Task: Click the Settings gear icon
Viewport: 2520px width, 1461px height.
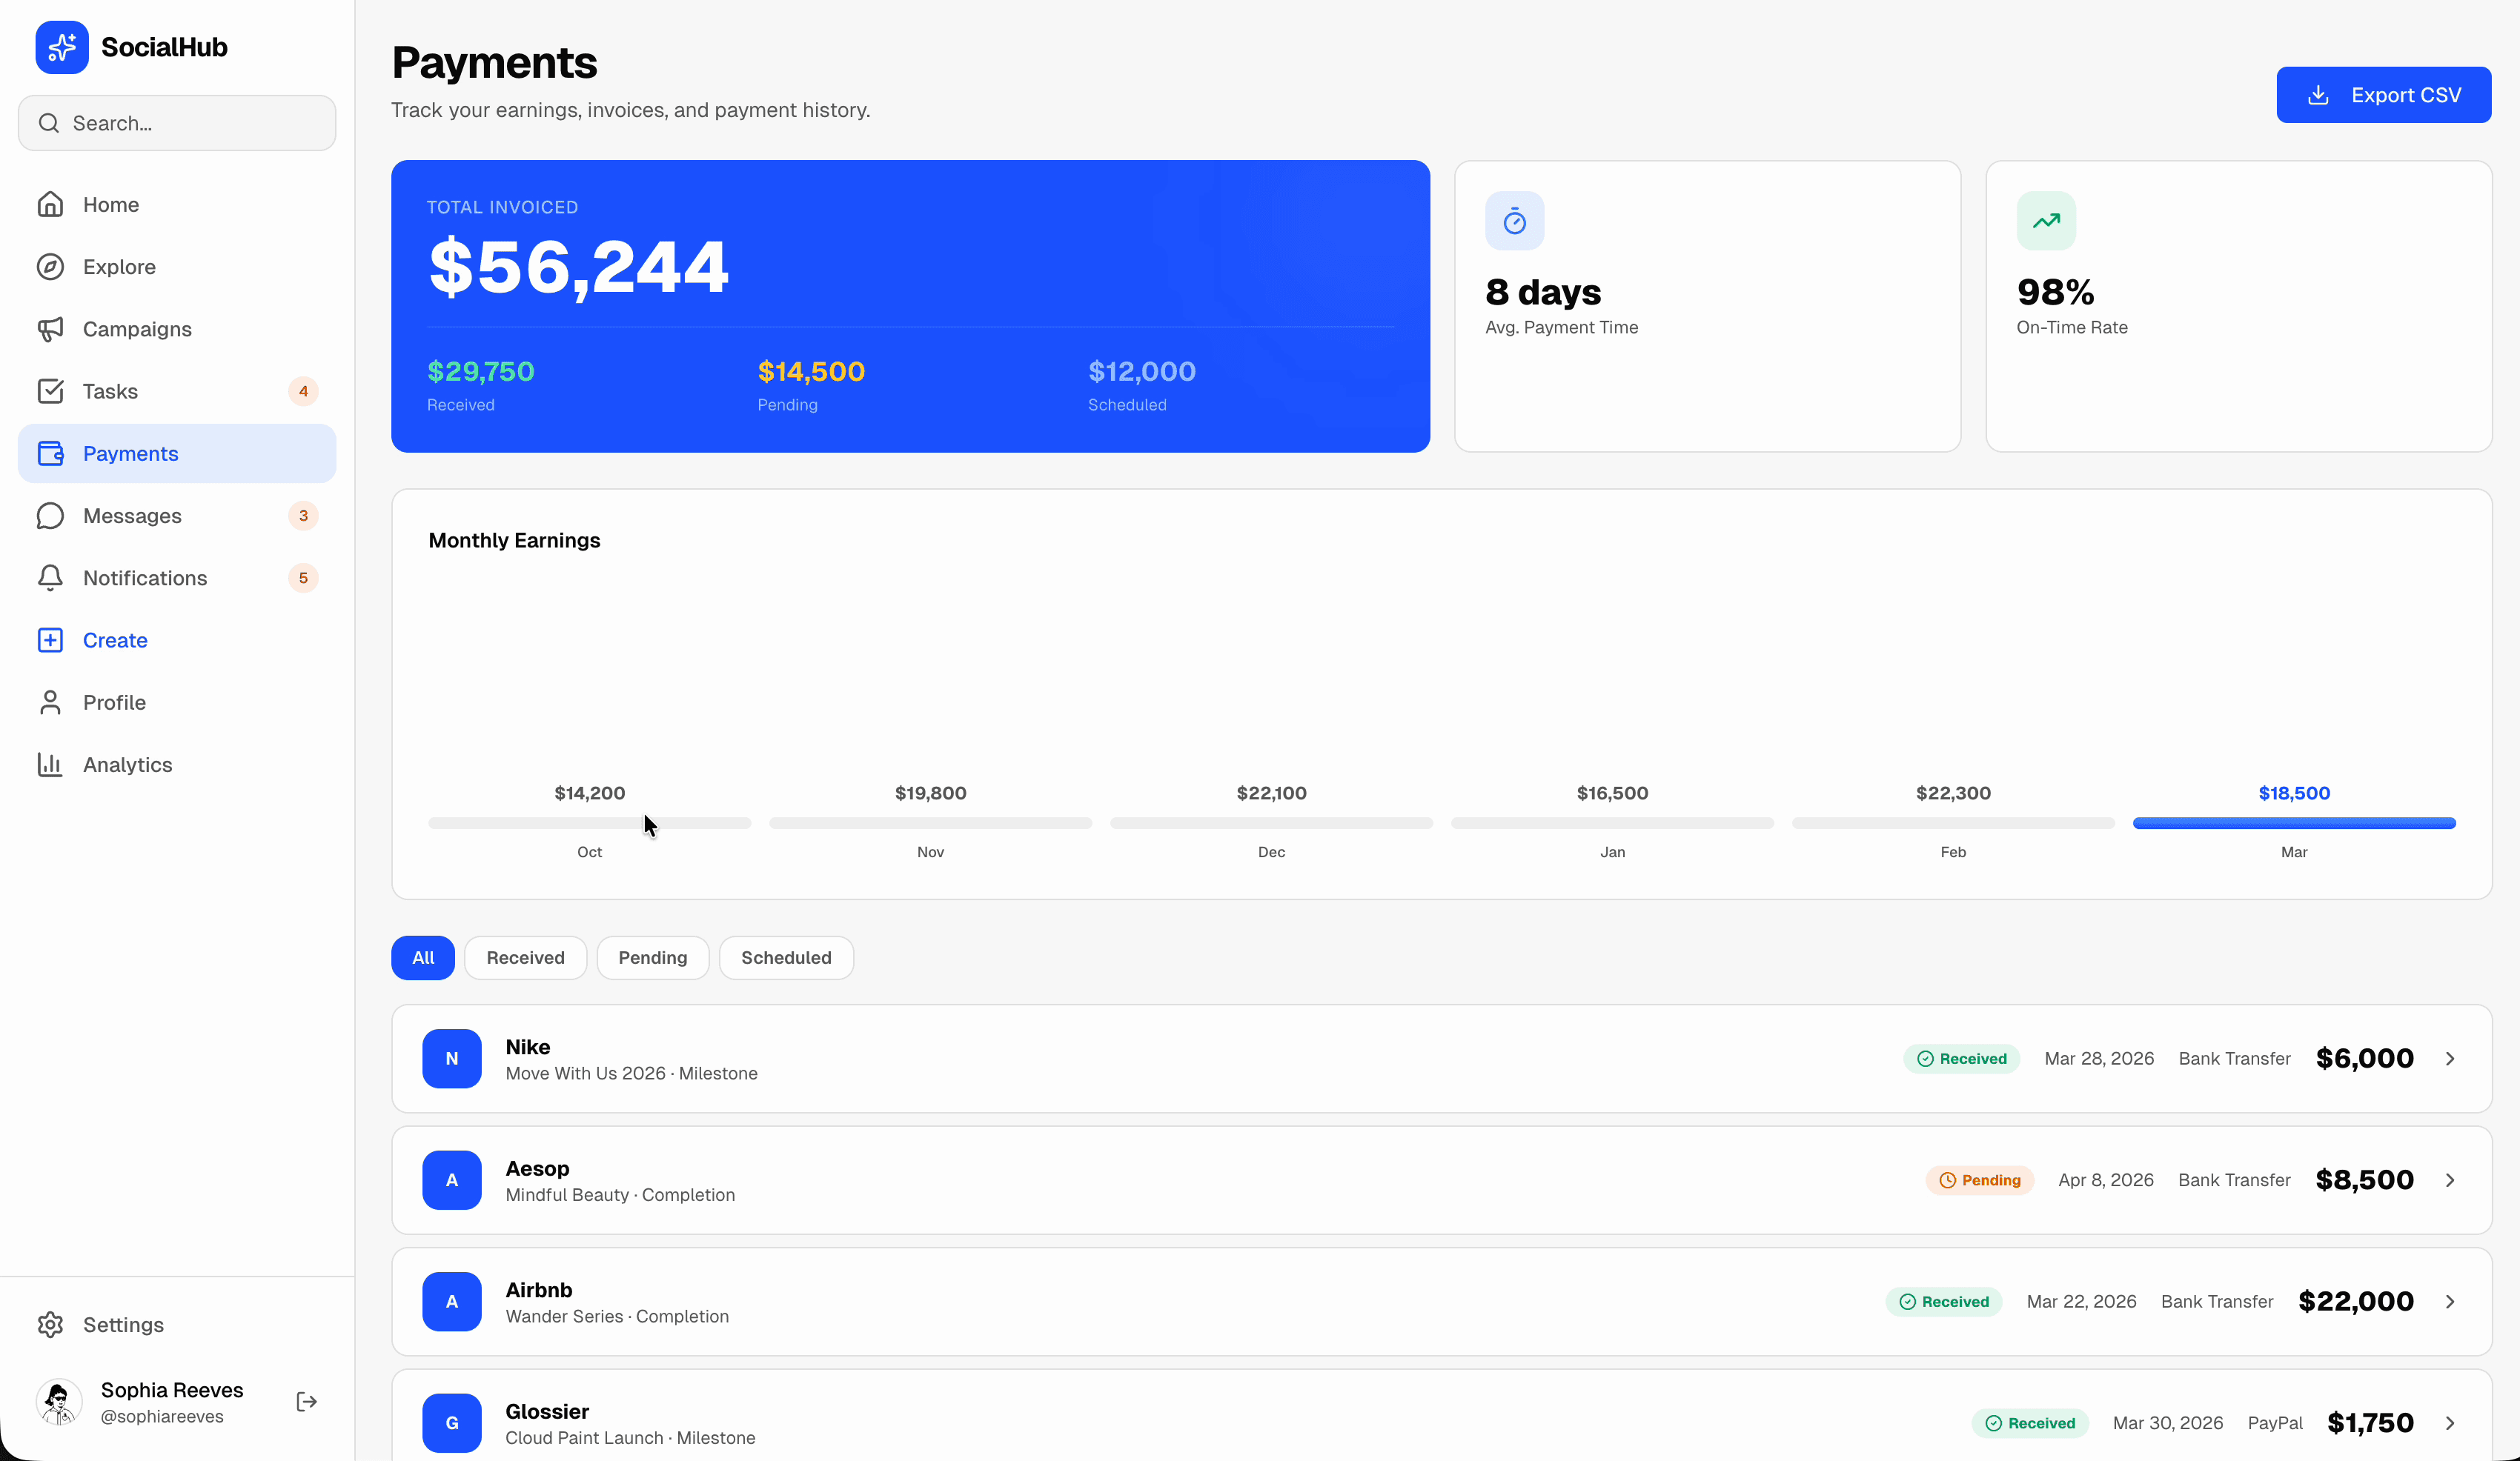Action: click(x=51, y=1324)
